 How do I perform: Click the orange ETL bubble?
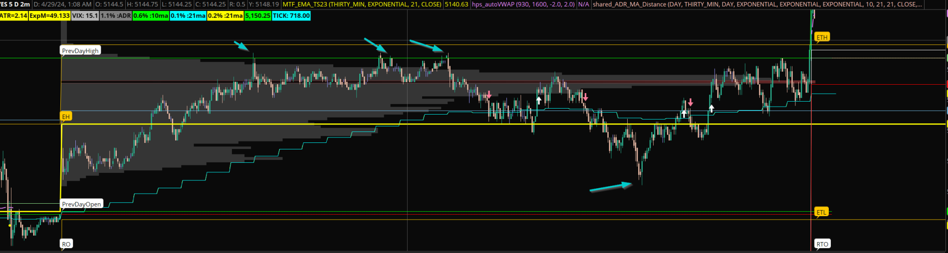pos(821,212)
